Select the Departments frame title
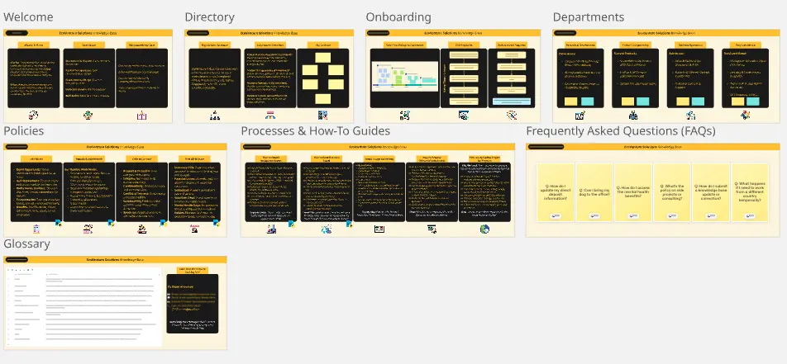The width and height of the screenshot is (787, 364). 588,17
